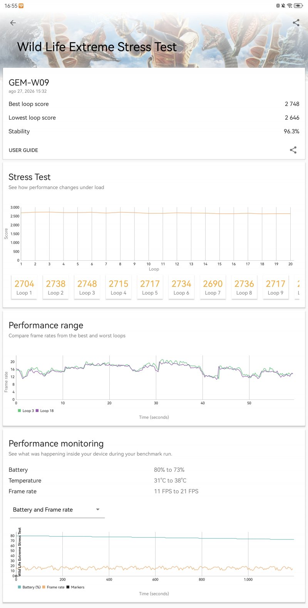This screenshot has height=608, width=308.
Task: Open Battery and Frame rate dropdown
Action: point(57,509)
